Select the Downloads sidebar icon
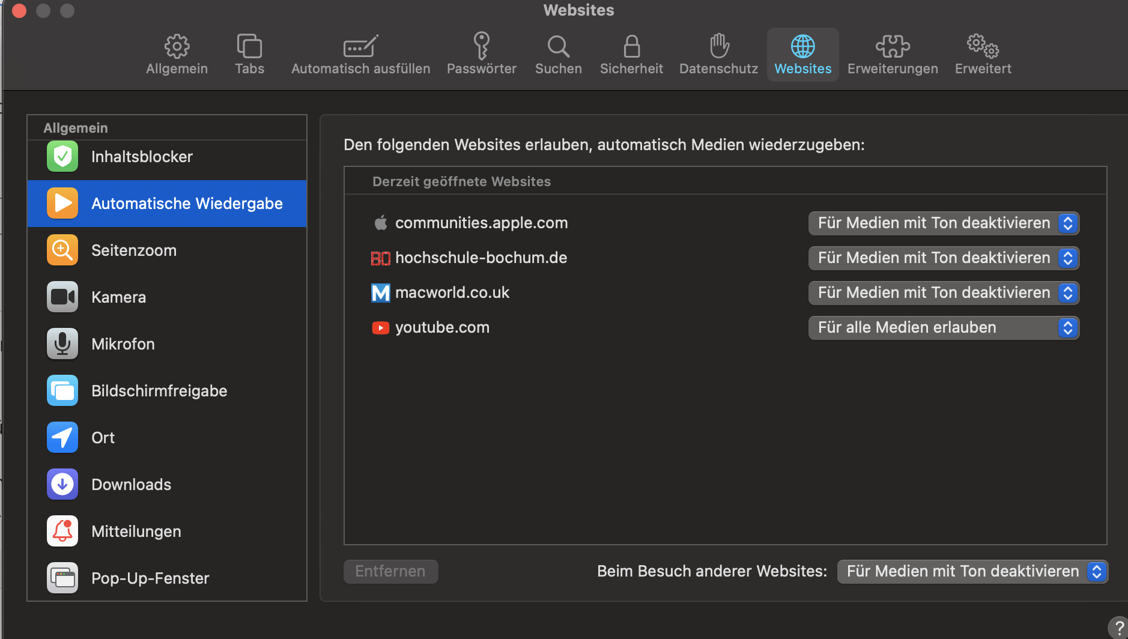1128x639 pixels. pyautogui.click(x=62, y=485)
